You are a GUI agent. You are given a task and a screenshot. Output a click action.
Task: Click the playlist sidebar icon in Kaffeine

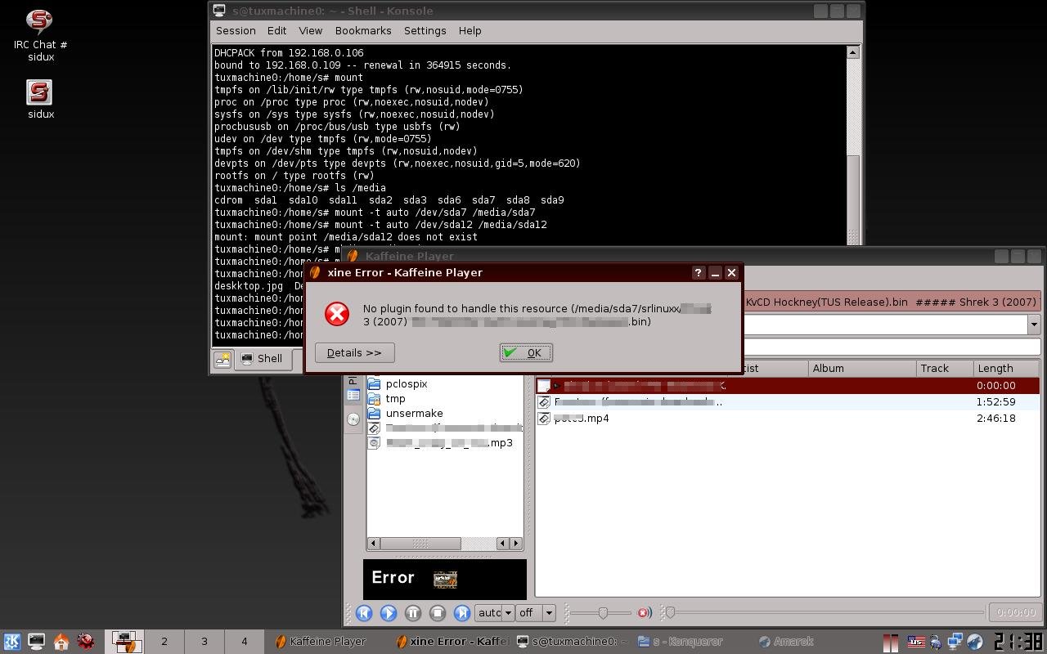click(x=353, y=395)
